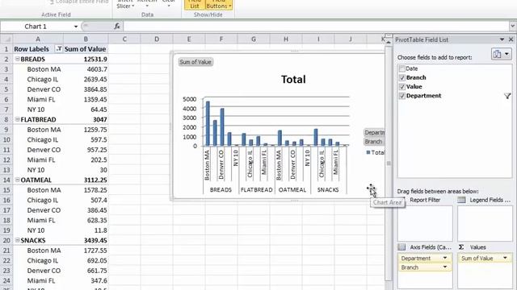This screenshot has height=290, width=517.
Task: Open field list layout options button
Action: 501,54
